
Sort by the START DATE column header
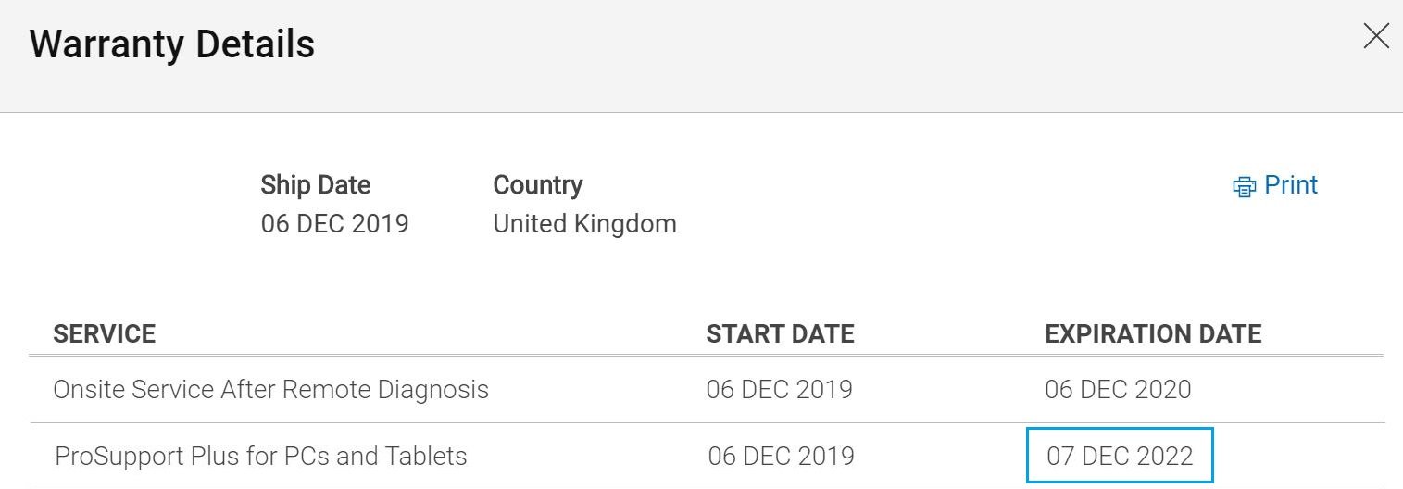(780, 333)
